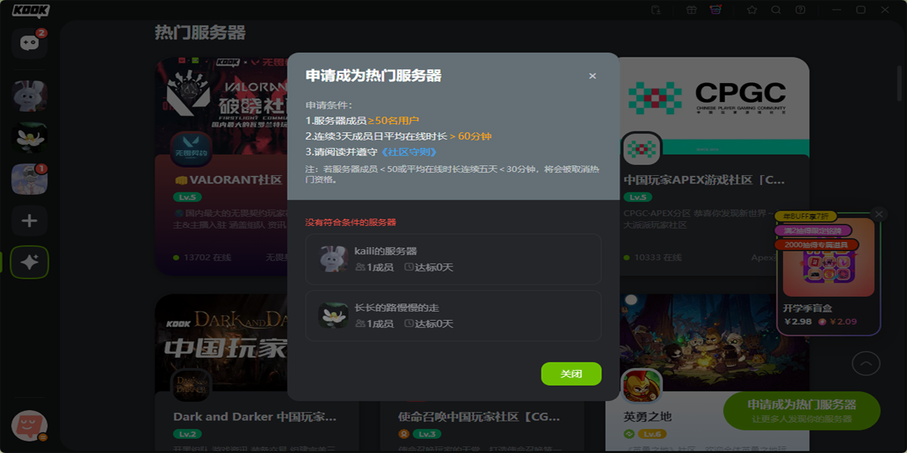The width and height of the screenshot is (907, 453).
Task: Open the rabbit avatar server in sidebar
Action: point(29,96)
